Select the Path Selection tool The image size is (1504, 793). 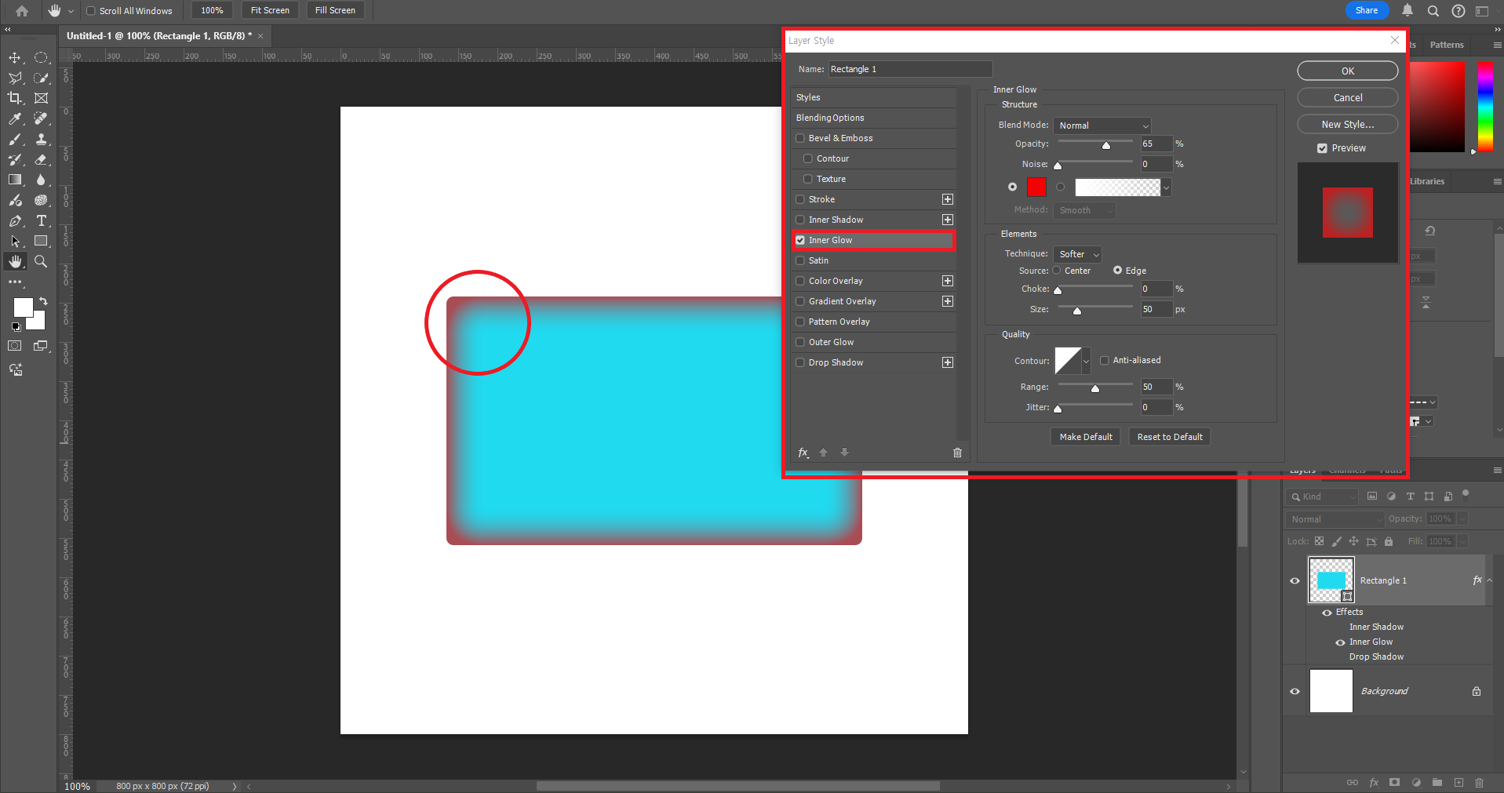click(15, 242)
